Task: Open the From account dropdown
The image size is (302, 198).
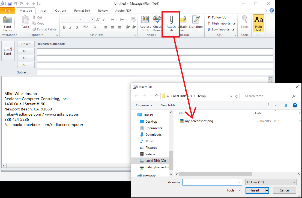Action: pos(26,44)
